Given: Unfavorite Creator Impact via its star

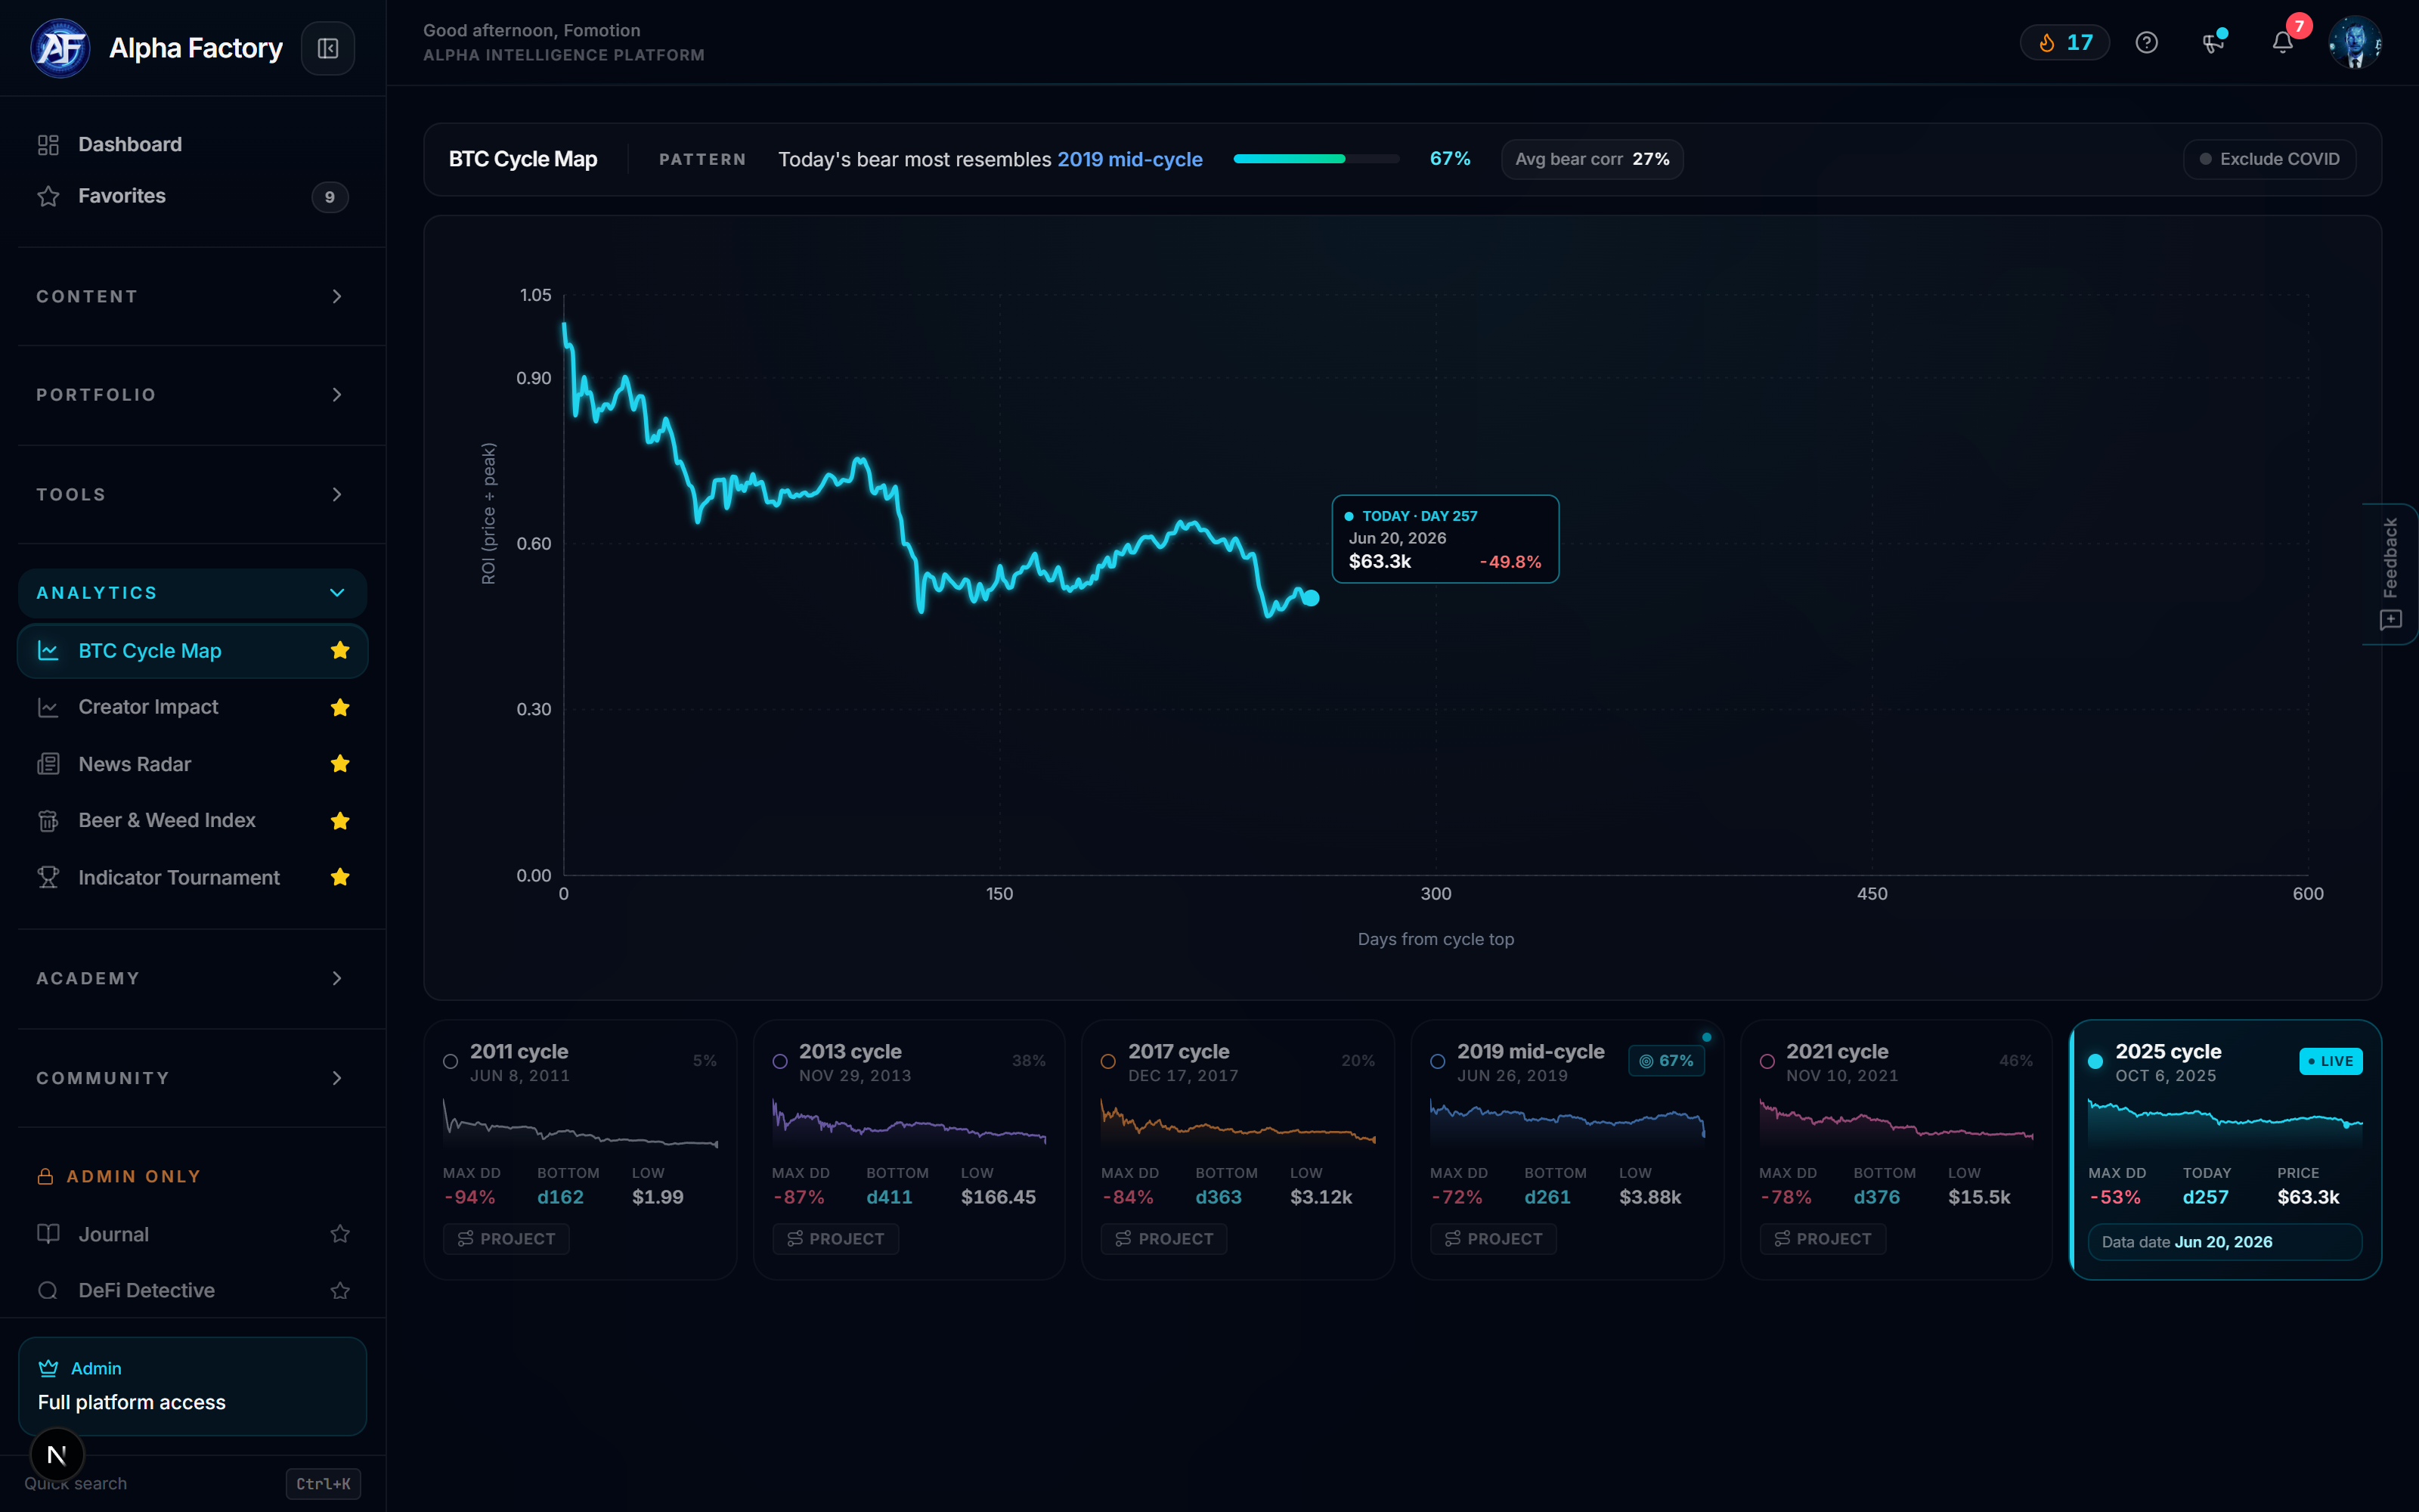Looking at the screenshot, I should pos(340,708).
